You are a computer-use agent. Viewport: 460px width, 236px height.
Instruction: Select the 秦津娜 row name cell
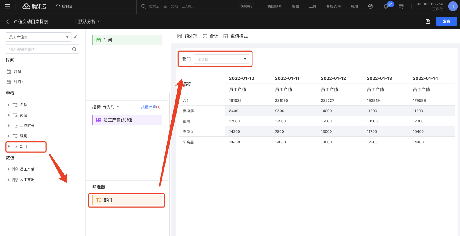(188, 111)
